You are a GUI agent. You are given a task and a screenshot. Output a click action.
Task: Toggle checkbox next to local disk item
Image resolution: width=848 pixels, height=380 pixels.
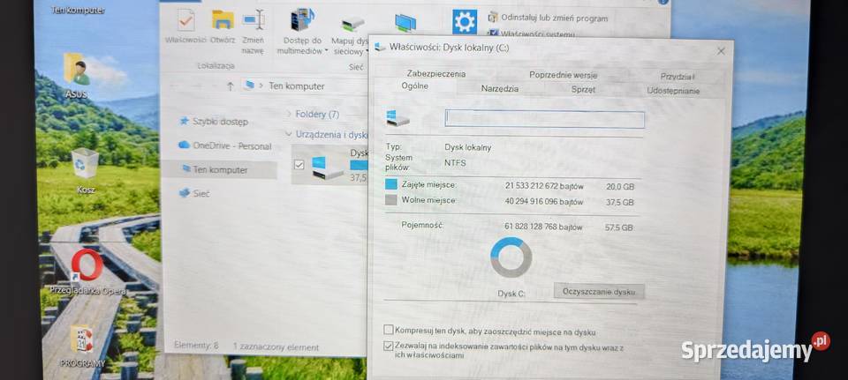[299, 165]
